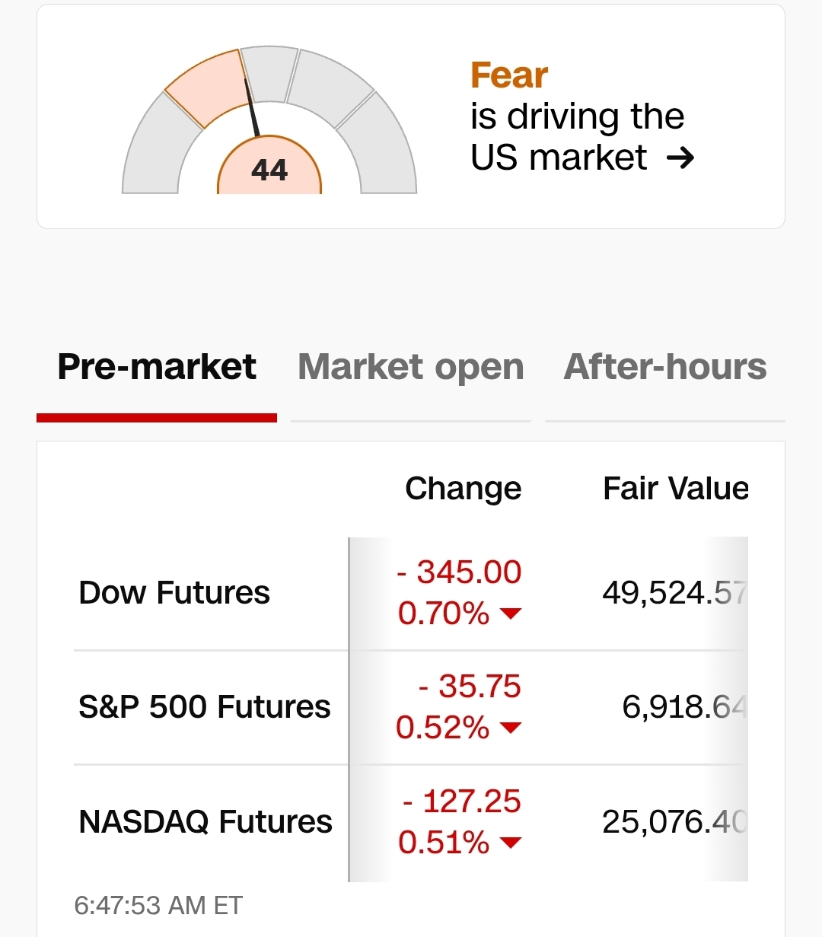Click the 6:47:53 AM ET timestamp
Screen dimensions: 822x937
(158, 906)
